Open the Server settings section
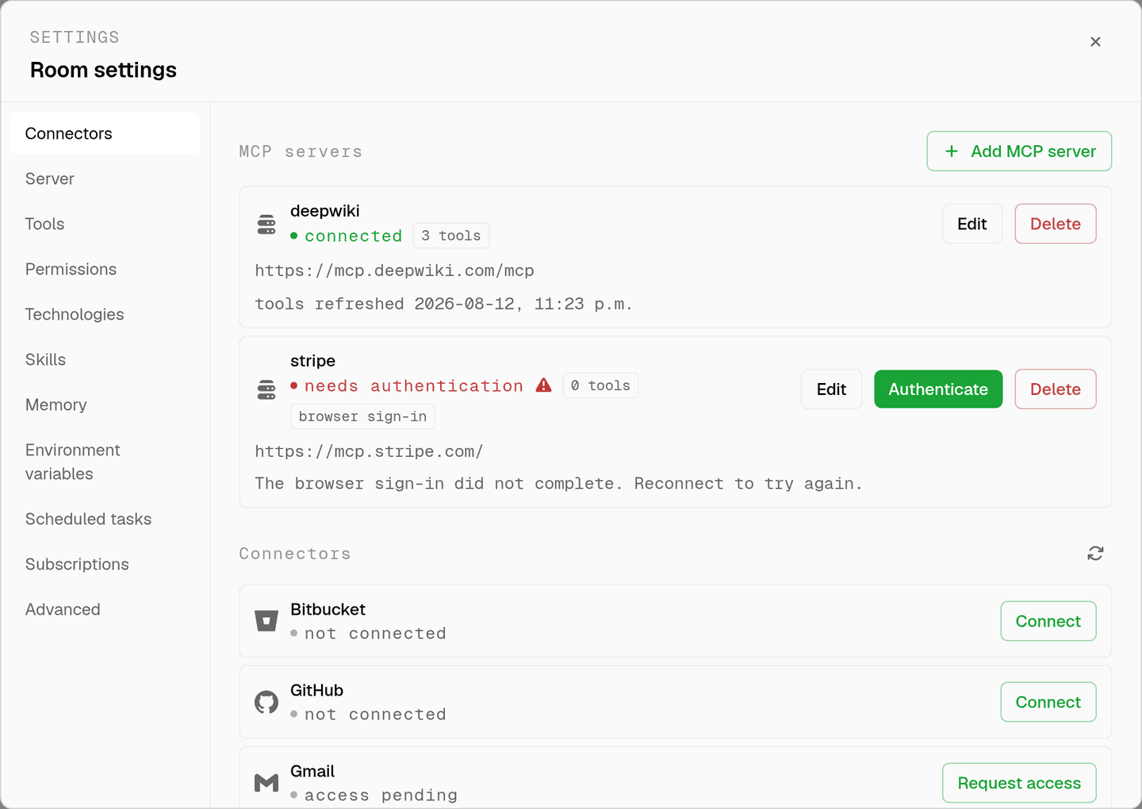This screenshot has width=1142, height=809. 105,178
